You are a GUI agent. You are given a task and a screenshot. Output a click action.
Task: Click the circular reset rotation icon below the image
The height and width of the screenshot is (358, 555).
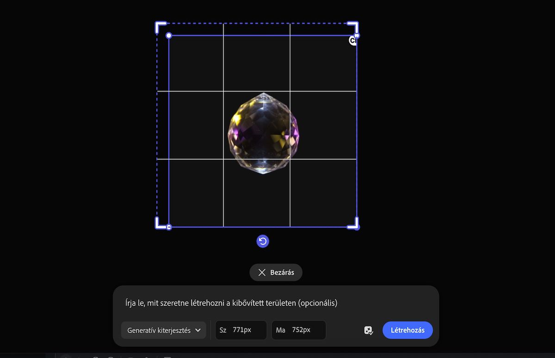(x=263, y=241)
